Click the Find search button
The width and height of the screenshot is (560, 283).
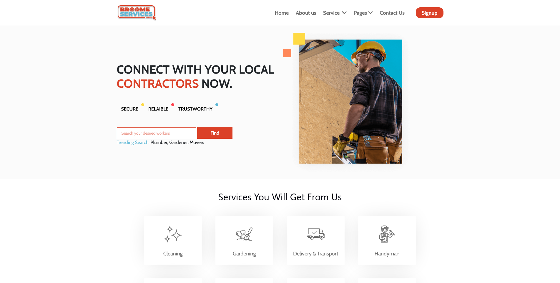[x=215, y=133]
